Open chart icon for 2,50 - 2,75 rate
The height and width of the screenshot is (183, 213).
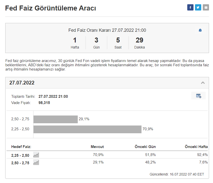point(36,162)
